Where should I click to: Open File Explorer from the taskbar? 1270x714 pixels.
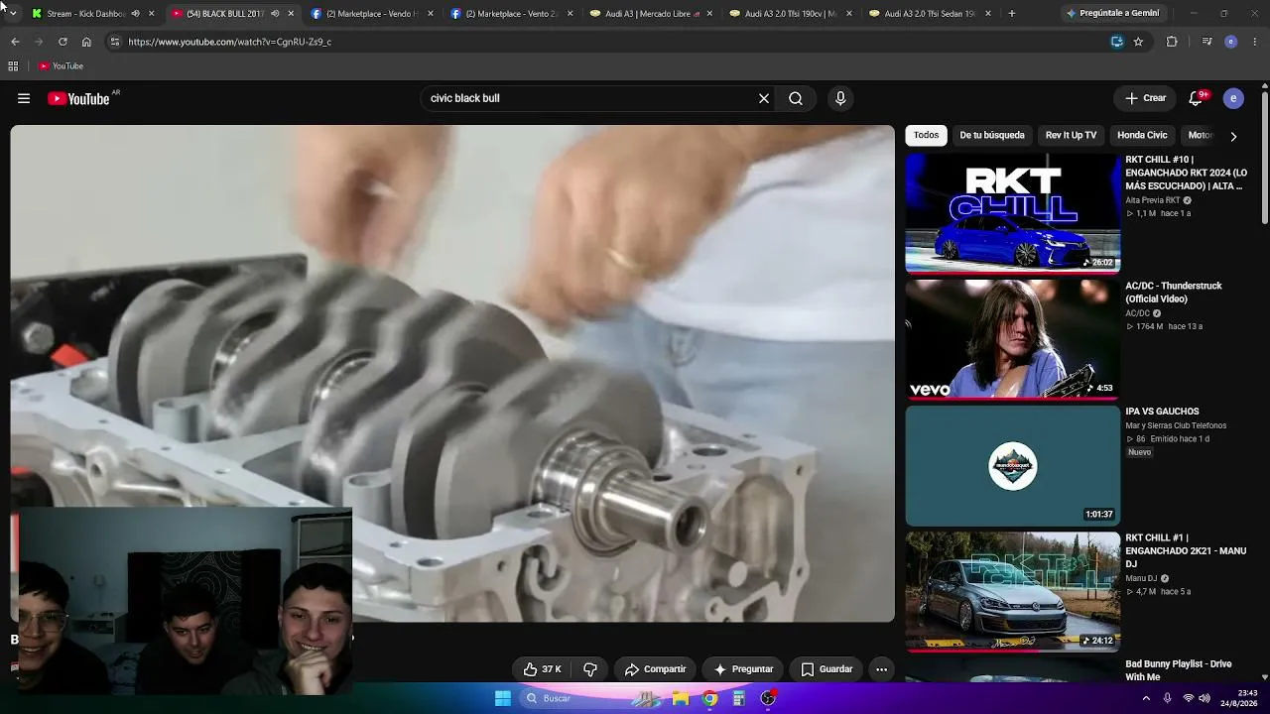(x=681, y=698)
